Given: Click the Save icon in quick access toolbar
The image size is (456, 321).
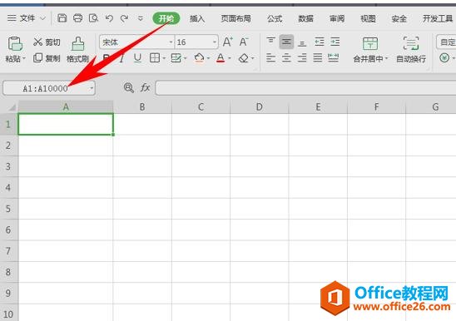Looking at the screenshot, I should point(62,18).
